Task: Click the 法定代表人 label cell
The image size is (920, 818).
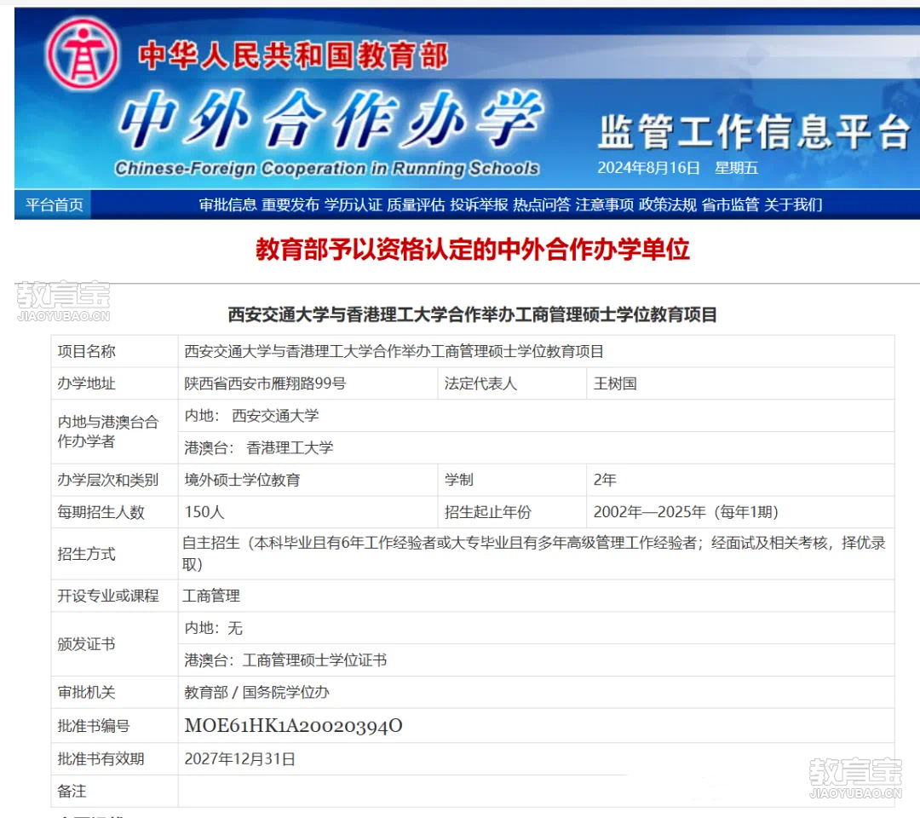Action: [x=512, y=383]
